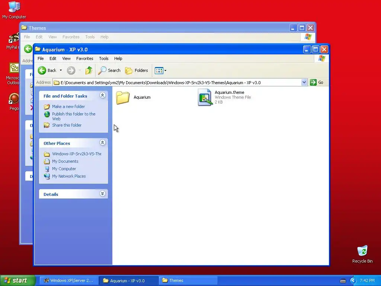Open the Help menu in Aquarium window
The width and height of the screenshot is (381, 286).
118,58
